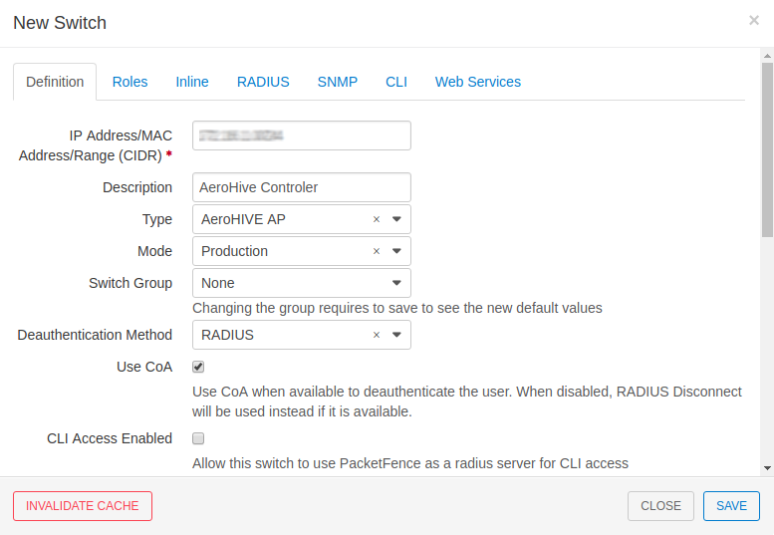Open the Inline tab
Screen dimensions: 774x535
pos(192,82)
